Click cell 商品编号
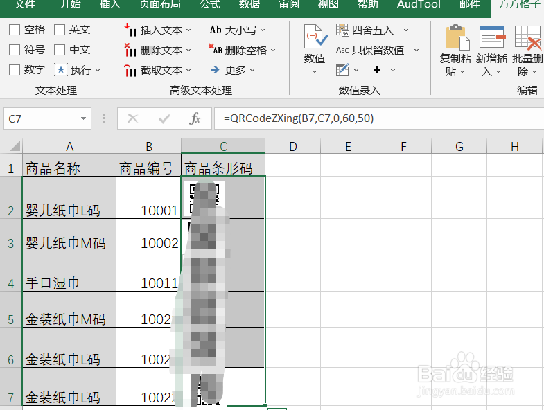Image resolution: width=544 pixels, height=410 pixels. click(148, 165)
